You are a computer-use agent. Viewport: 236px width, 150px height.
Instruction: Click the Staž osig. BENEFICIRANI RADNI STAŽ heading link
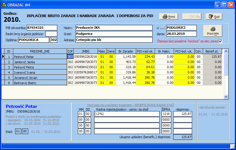click(130, 105)
